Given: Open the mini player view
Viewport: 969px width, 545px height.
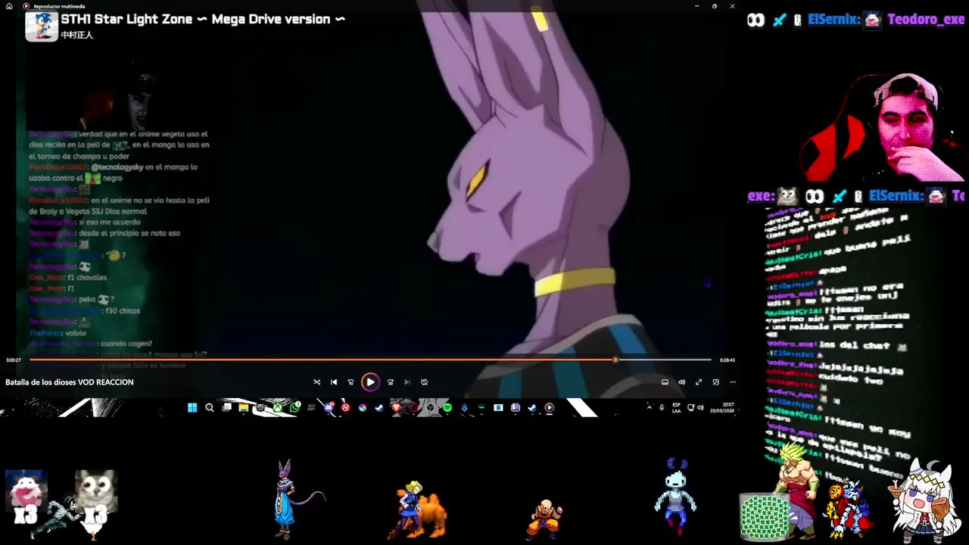Looking at the screenshot, I should (x=715, y=382).
